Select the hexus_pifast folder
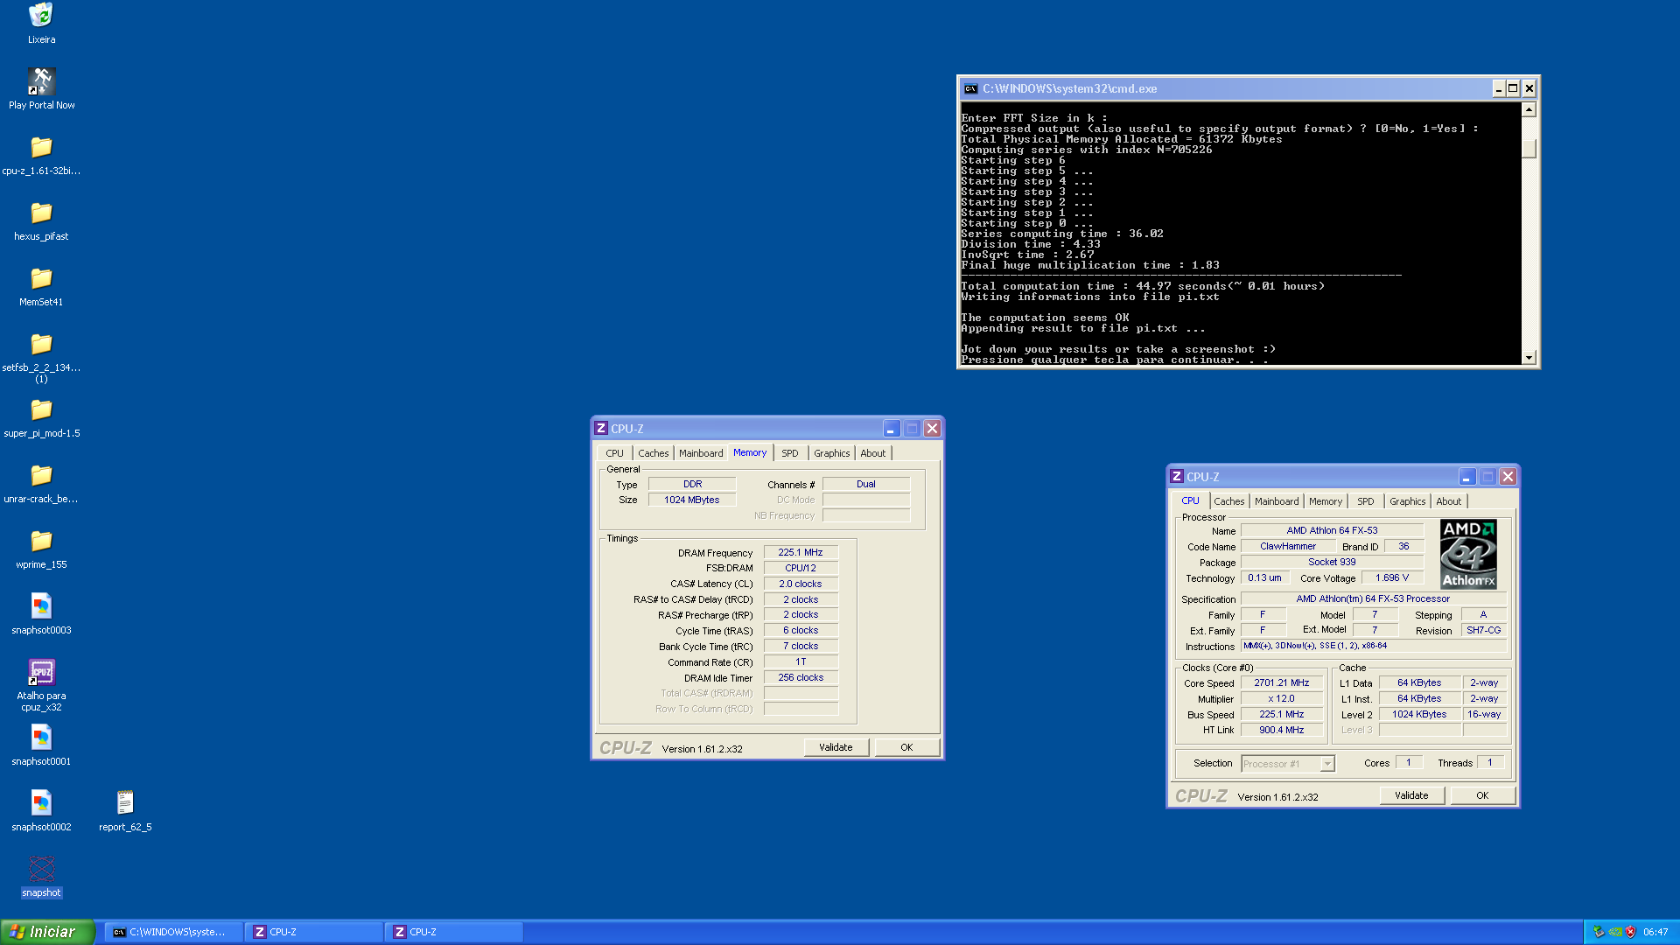The width and height of the screenshot is (1680, 945). (41, 213)
